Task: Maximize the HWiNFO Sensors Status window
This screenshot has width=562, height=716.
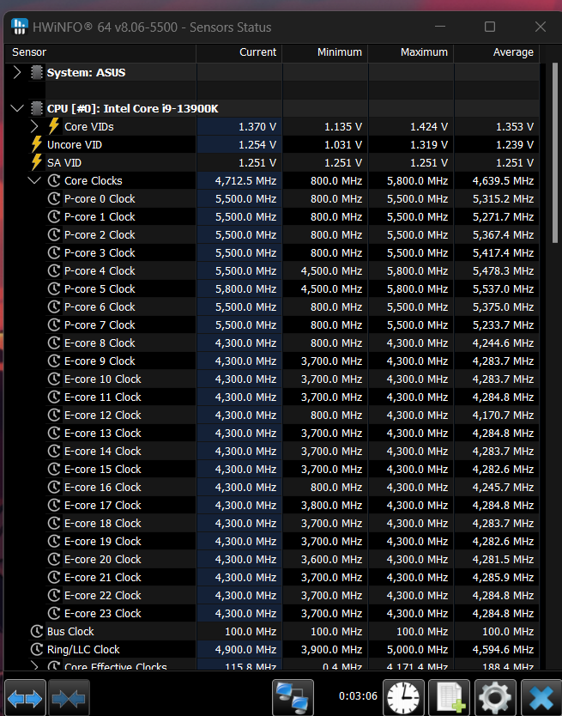Action: click(x=490, y=27)
